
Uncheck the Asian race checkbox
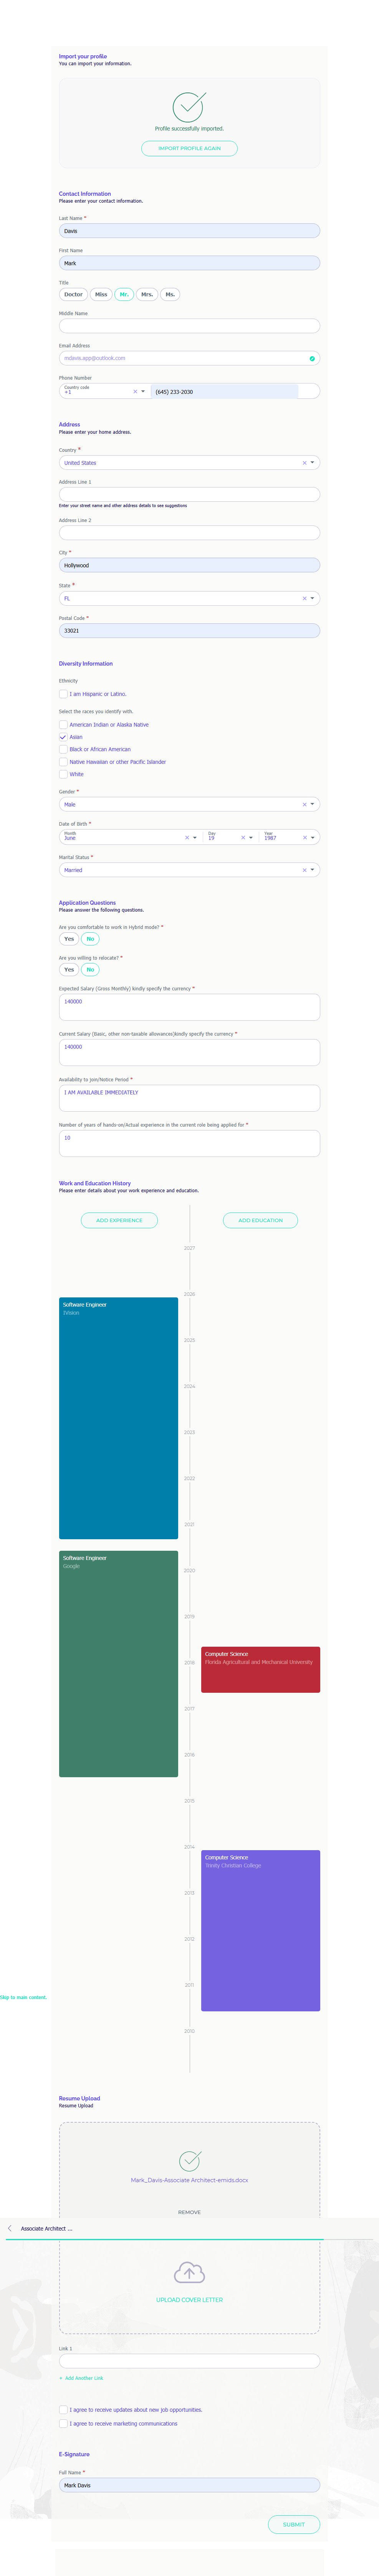pos(63,737)
